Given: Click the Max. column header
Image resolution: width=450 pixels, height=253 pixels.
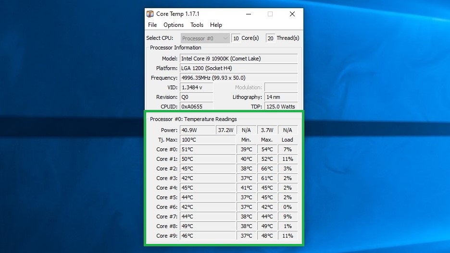Looking at the screenshot, I should tap(267, 140).
